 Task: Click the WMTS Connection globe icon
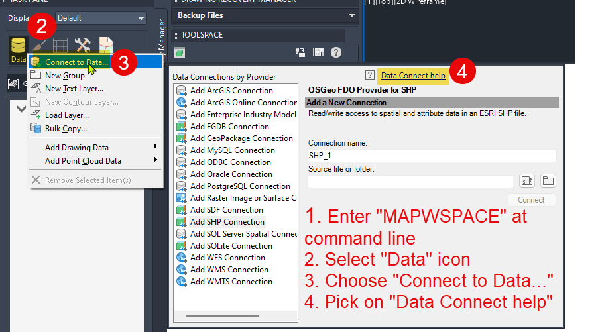pos(181,282)
